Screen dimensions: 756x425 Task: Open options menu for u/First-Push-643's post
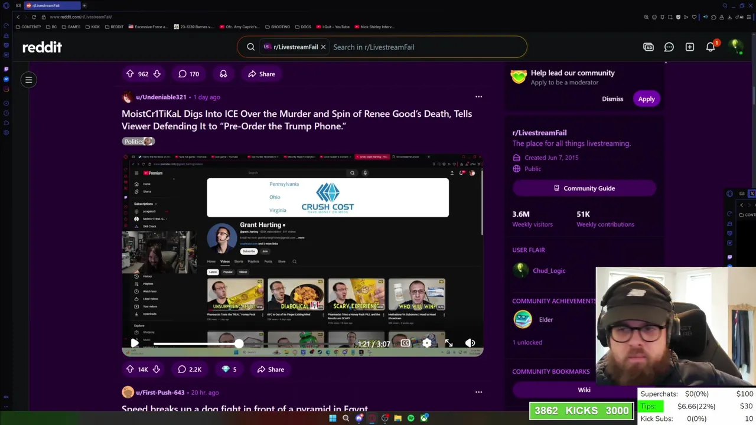coord(478,392)
